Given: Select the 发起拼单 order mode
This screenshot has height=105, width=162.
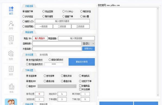Looking at the screenshot, I should [x=31, y=76].
